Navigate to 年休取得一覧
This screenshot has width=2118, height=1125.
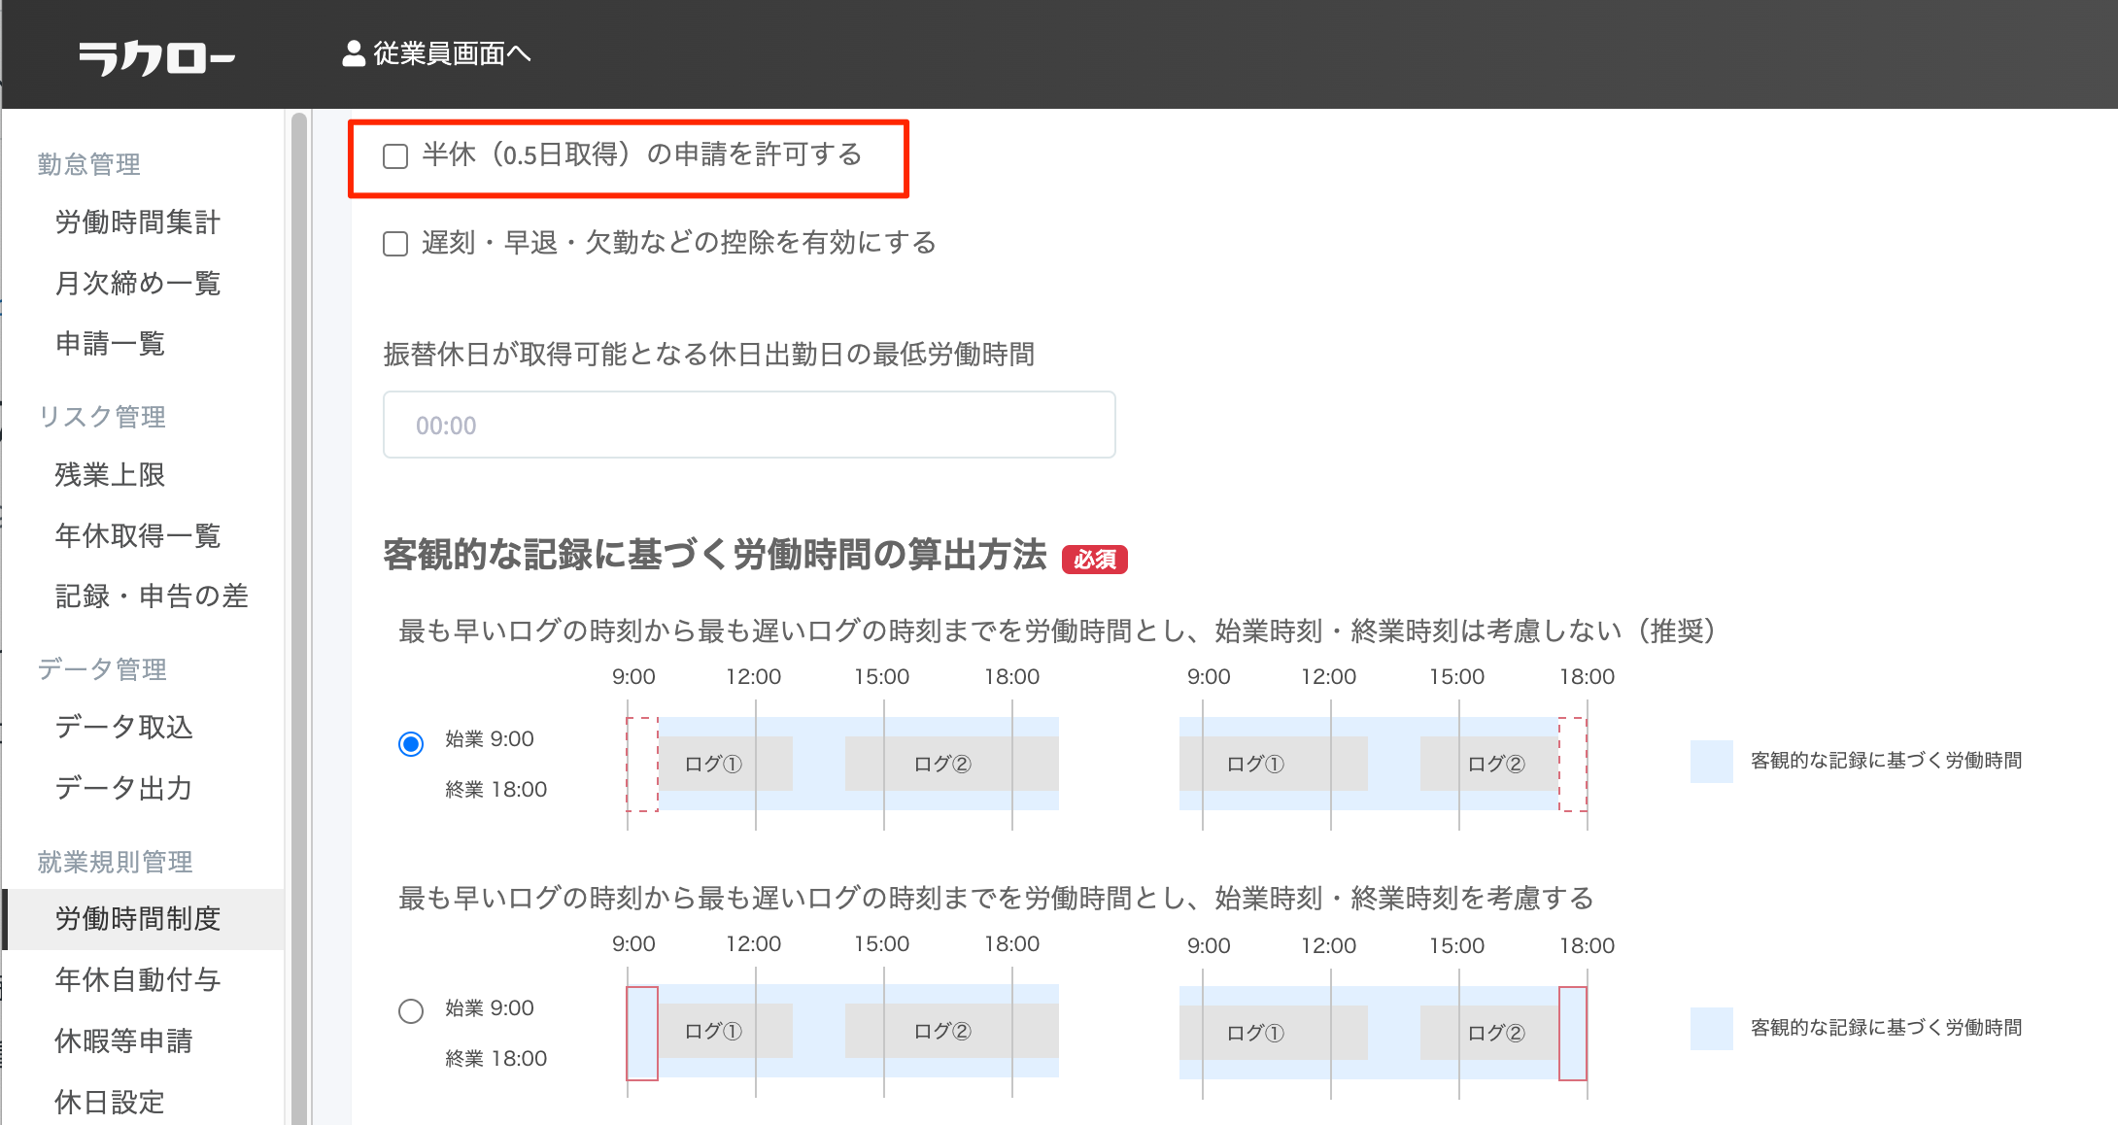(x=138, y=535)
